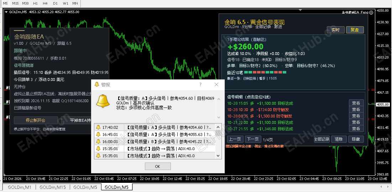The height and width of the screenshot is (192, 392).
Task: Select the W1 timeframe in toolbar
Action: (x=65, y=4)
